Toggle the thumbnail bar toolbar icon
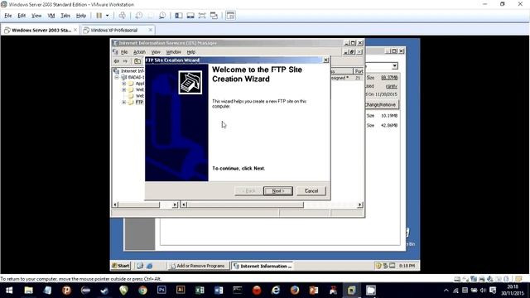Screen dimensions: 530x298 [x=190, y=16]
